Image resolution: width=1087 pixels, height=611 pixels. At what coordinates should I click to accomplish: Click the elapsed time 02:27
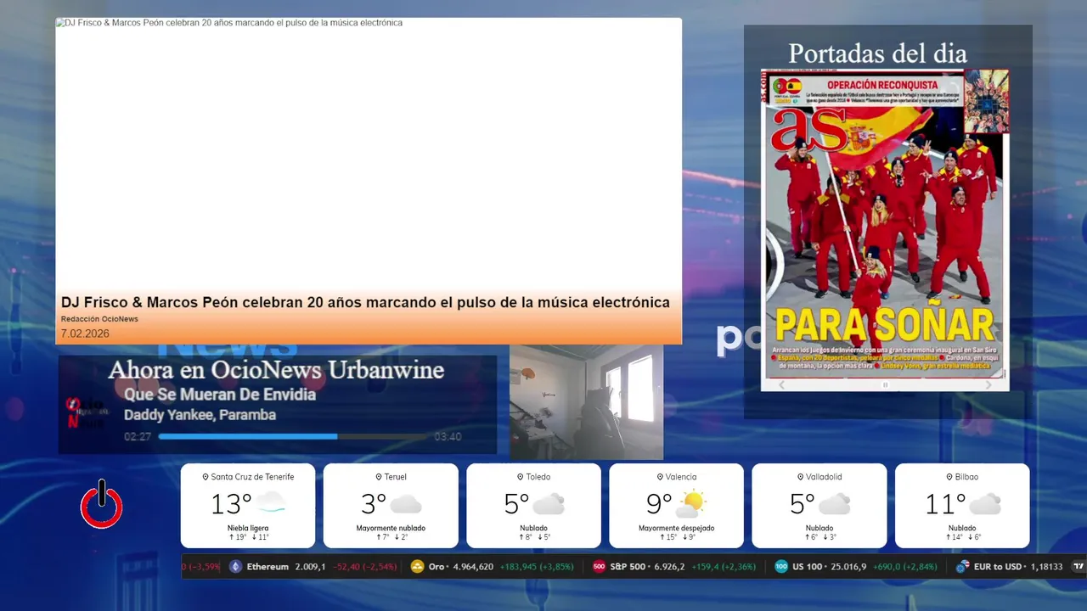tap(138, 437)
